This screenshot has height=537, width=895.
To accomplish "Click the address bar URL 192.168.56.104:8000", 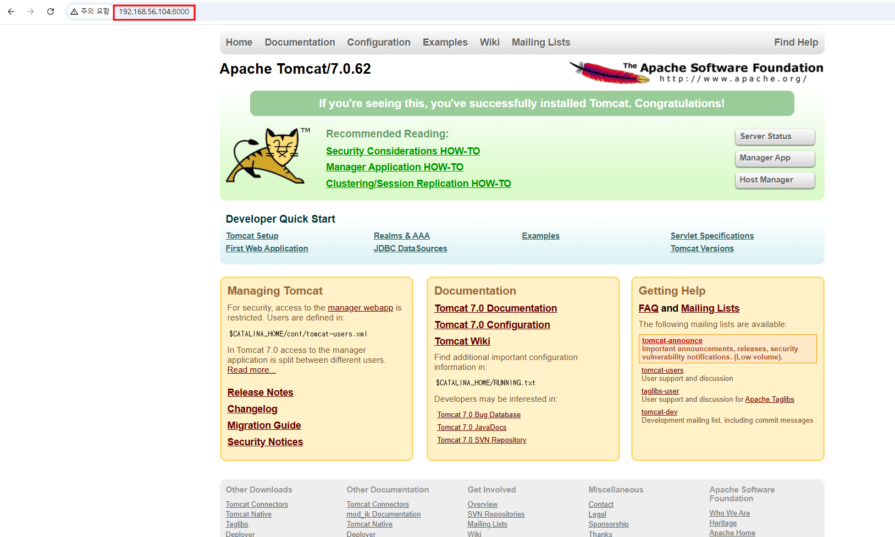I will point(154,12).
